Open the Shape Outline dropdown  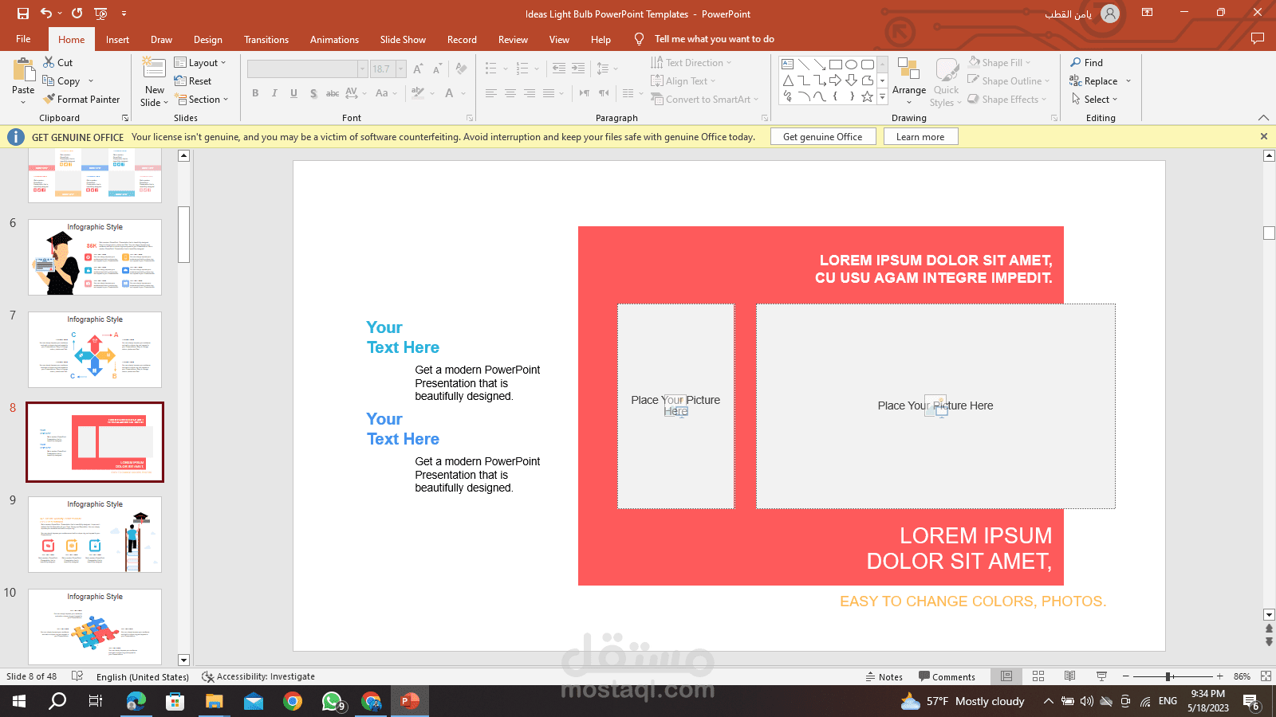(1008, 81)
